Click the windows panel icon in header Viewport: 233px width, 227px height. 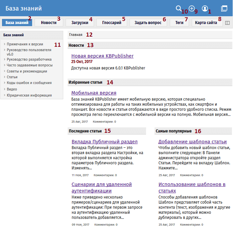tap(224, 8)
